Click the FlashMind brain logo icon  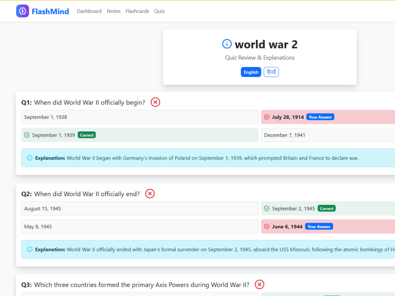tap(23, 11)
